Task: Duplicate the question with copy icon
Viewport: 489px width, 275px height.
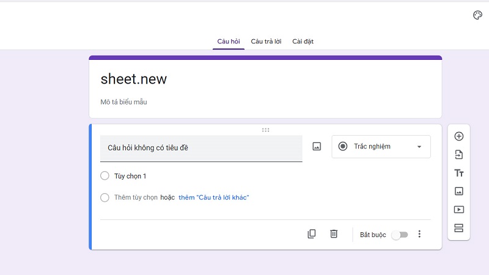Action: (x=312, y=234)
